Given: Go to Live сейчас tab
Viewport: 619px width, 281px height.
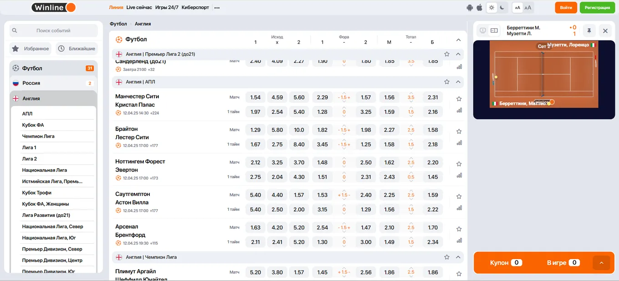Looking at the screenshot, I should 139,8.
